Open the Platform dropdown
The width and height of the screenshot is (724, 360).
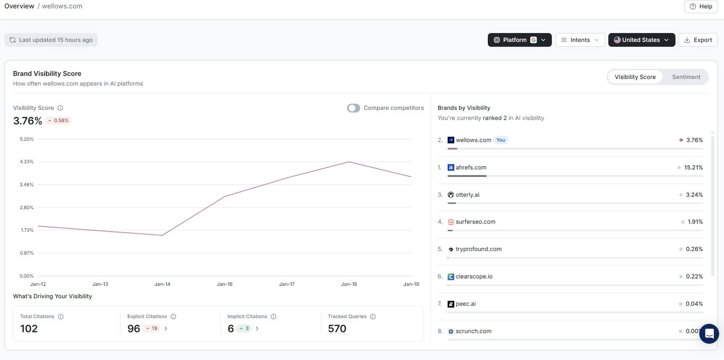click(x=519, y=40)
